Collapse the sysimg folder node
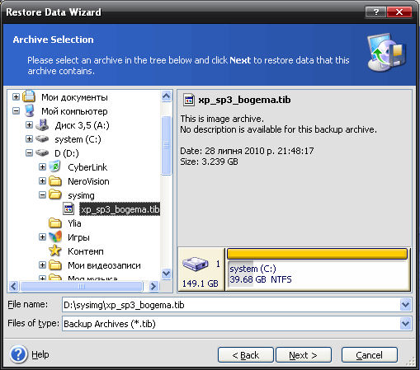The image size is (420, 370). coord(42,195)
